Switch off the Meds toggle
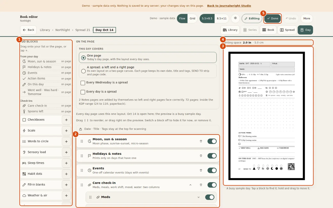Viewport: 333px width, 208px height. click(x=210, y=197)
